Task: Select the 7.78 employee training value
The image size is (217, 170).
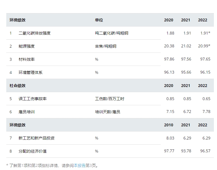Action: point(206,112)
